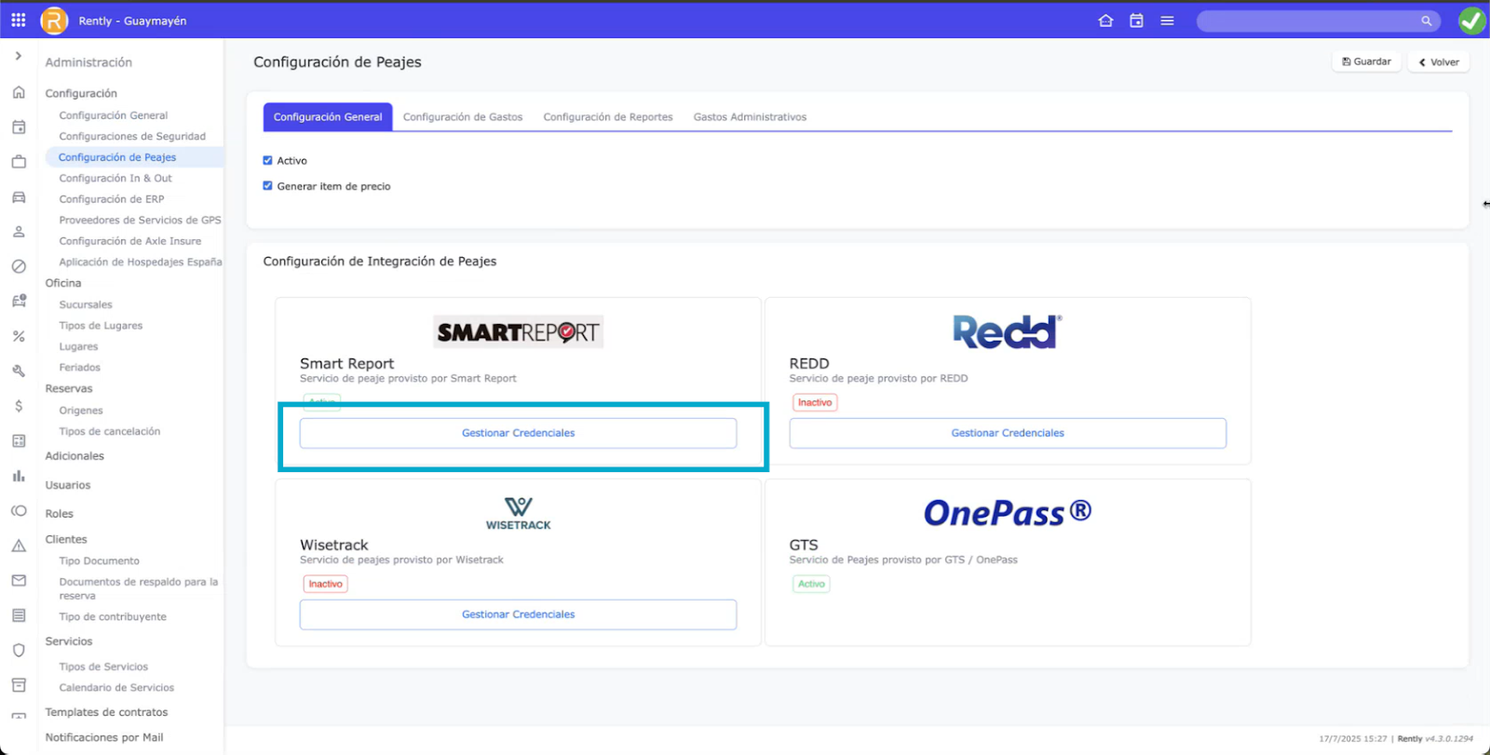Image resolution: width=1490 pixels, height=755 pixels.
Task: Open Configuración de ERP in sidebar
Action: pyautogui.click(x=112, y=199)
